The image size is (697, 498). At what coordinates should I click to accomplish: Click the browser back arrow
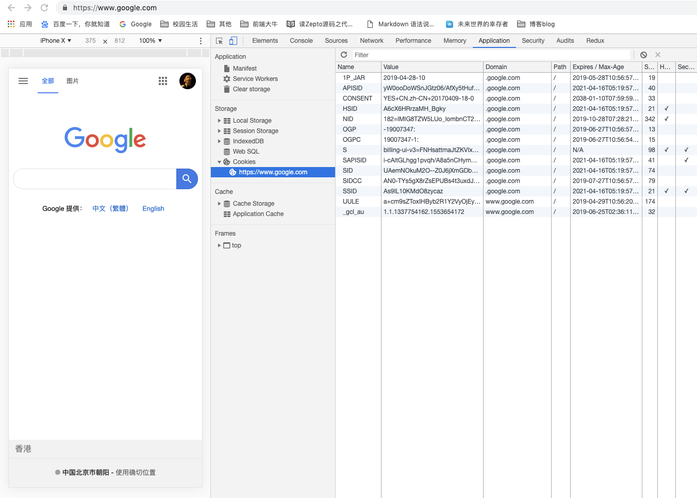11,8
